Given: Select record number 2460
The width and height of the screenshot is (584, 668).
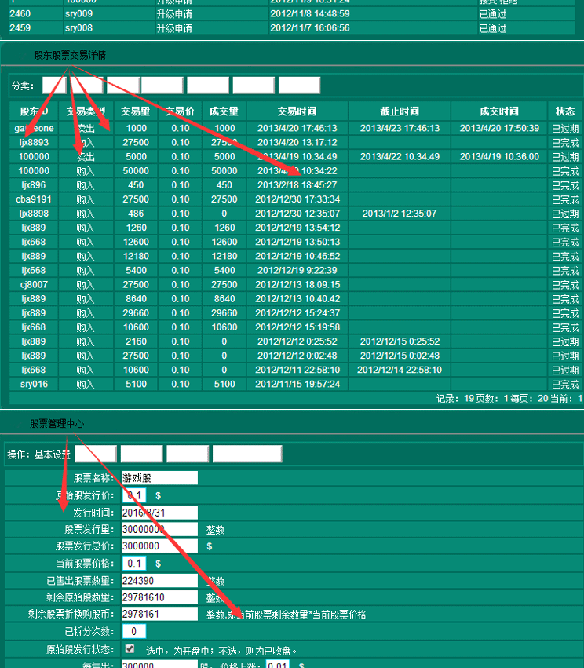Looking at the screenshot, I should 20,13.
